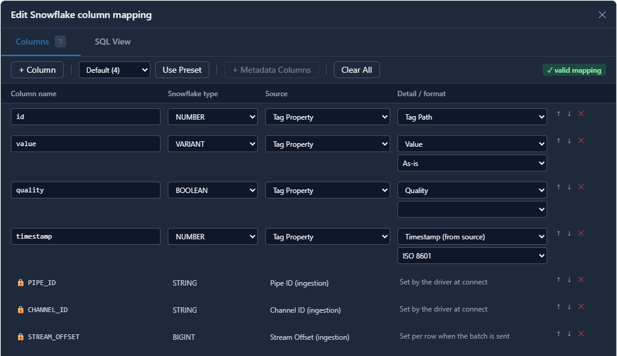The width and height of the screenshot is (617, 356).
Task: Move the timestamp column up
Action: pos(559,233)
